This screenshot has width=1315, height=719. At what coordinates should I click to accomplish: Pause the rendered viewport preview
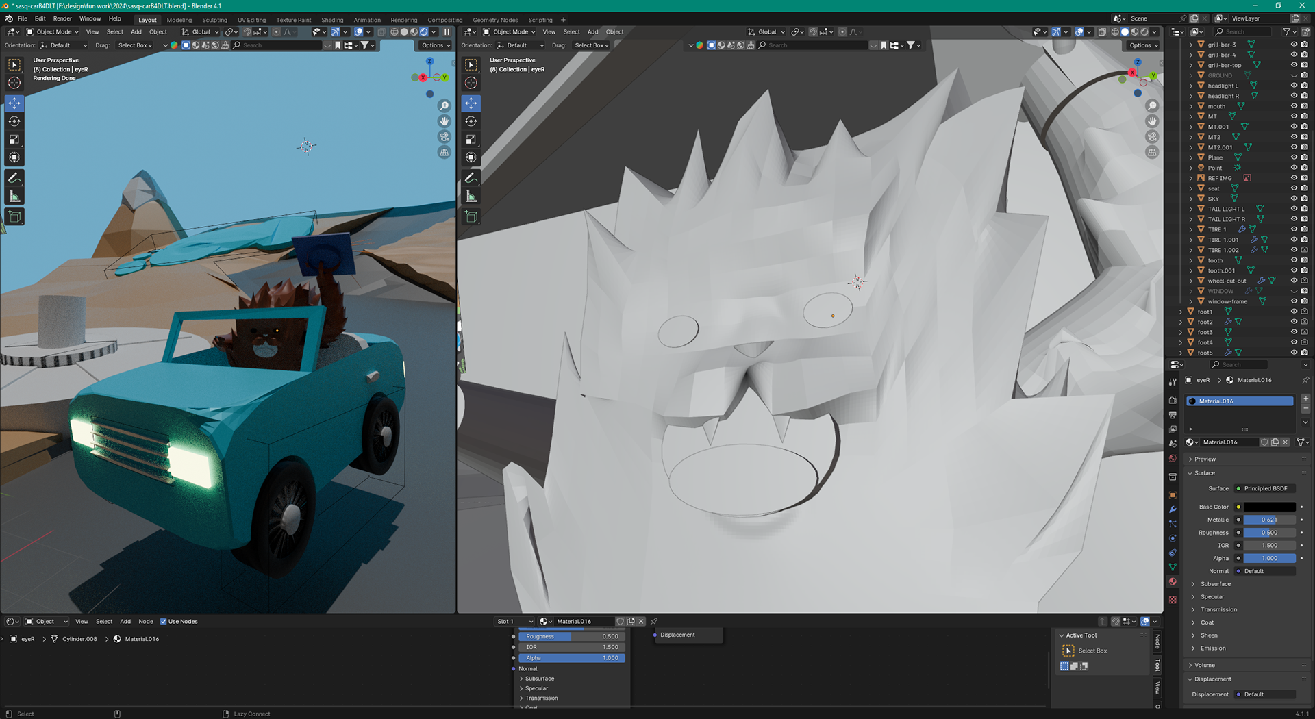pos(447,31)
